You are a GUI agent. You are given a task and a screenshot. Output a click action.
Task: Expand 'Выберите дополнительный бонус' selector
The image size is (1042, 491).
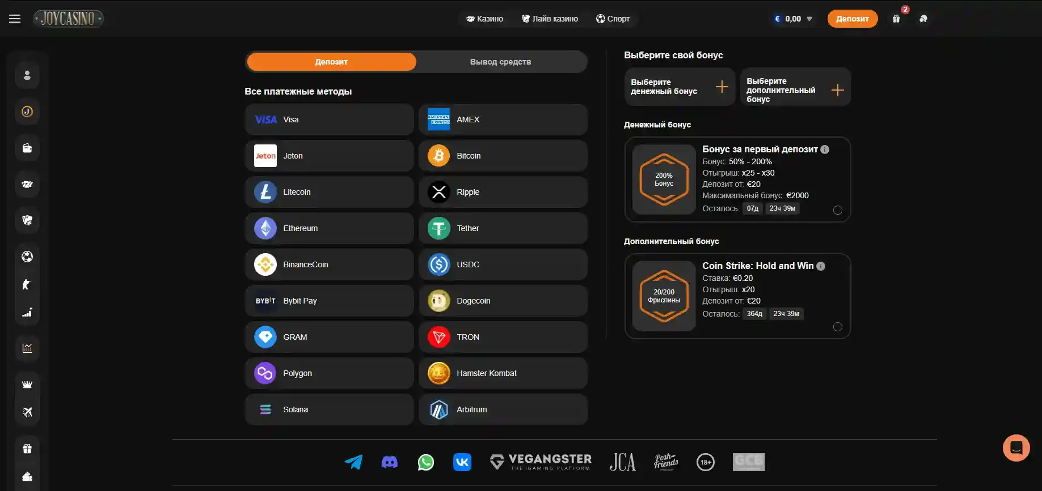795,87
